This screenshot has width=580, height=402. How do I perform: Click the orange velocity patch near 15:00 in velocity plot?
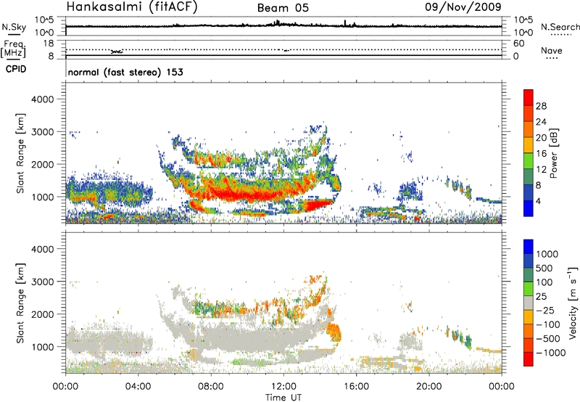tap(335, 332)
